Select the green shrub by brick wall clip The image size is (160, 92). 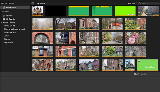coord(135,24)
